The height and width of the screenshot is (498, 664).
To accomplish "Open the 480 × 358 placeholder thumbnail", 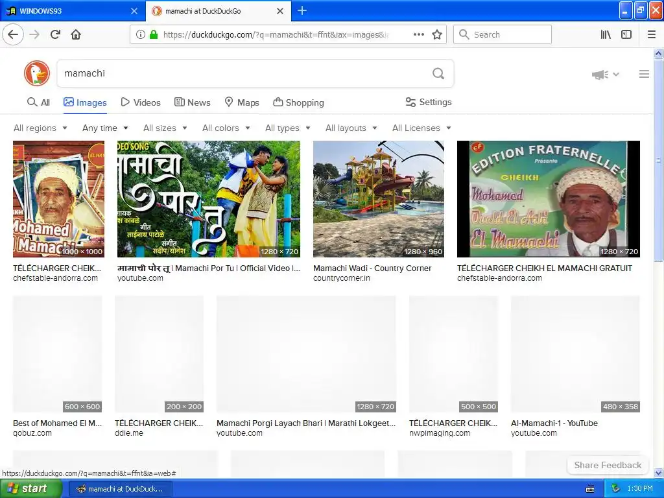I will pos(575,354).
